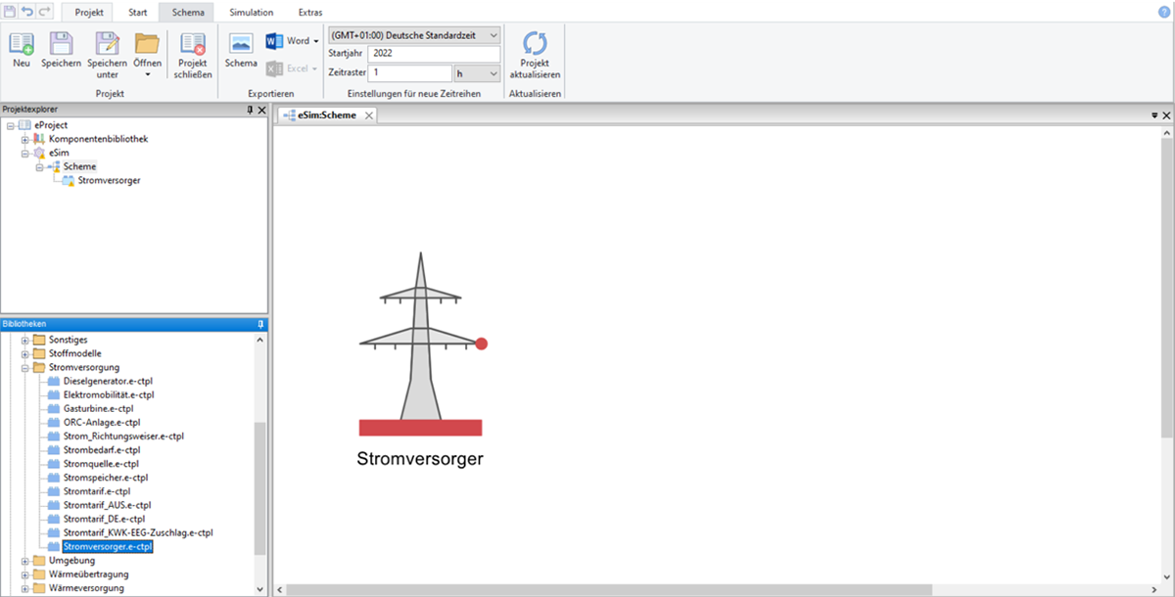Export to Word icon
The height and width of the screenshot is (597, 1175).
[274, 40]
